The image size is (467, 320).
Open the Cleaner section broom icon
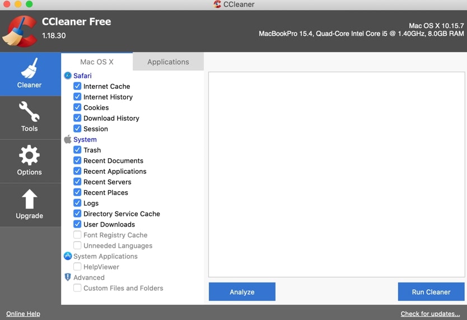click(x=29, y=68)
